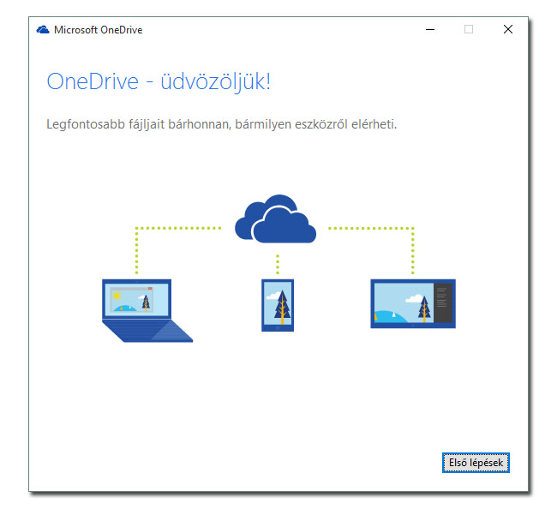This screenshot has width=557, height=515.
Task: Select the tablet device illustration
Action: click(412, 303)
